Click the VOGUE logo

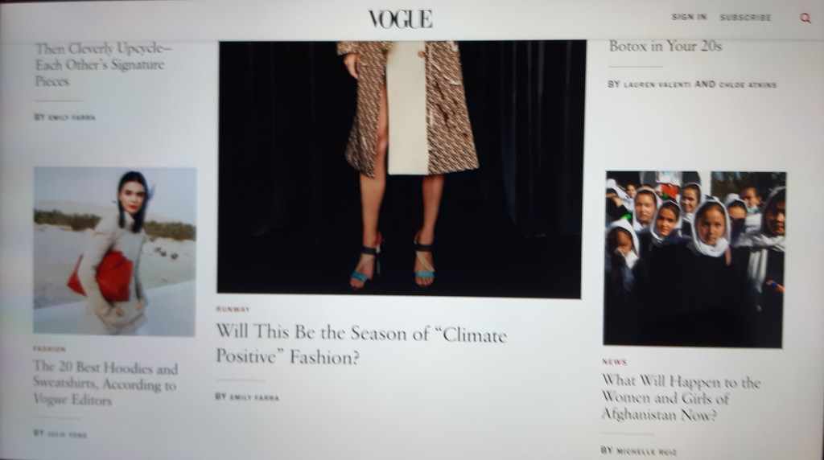point(401,19)
